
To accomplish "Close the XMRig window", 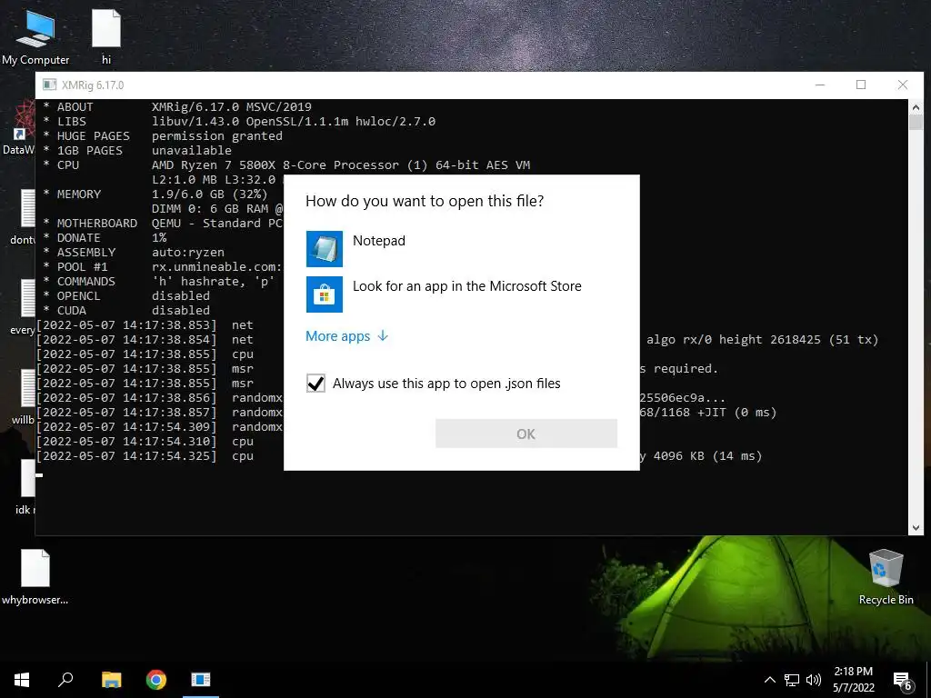I will (903, 85).
